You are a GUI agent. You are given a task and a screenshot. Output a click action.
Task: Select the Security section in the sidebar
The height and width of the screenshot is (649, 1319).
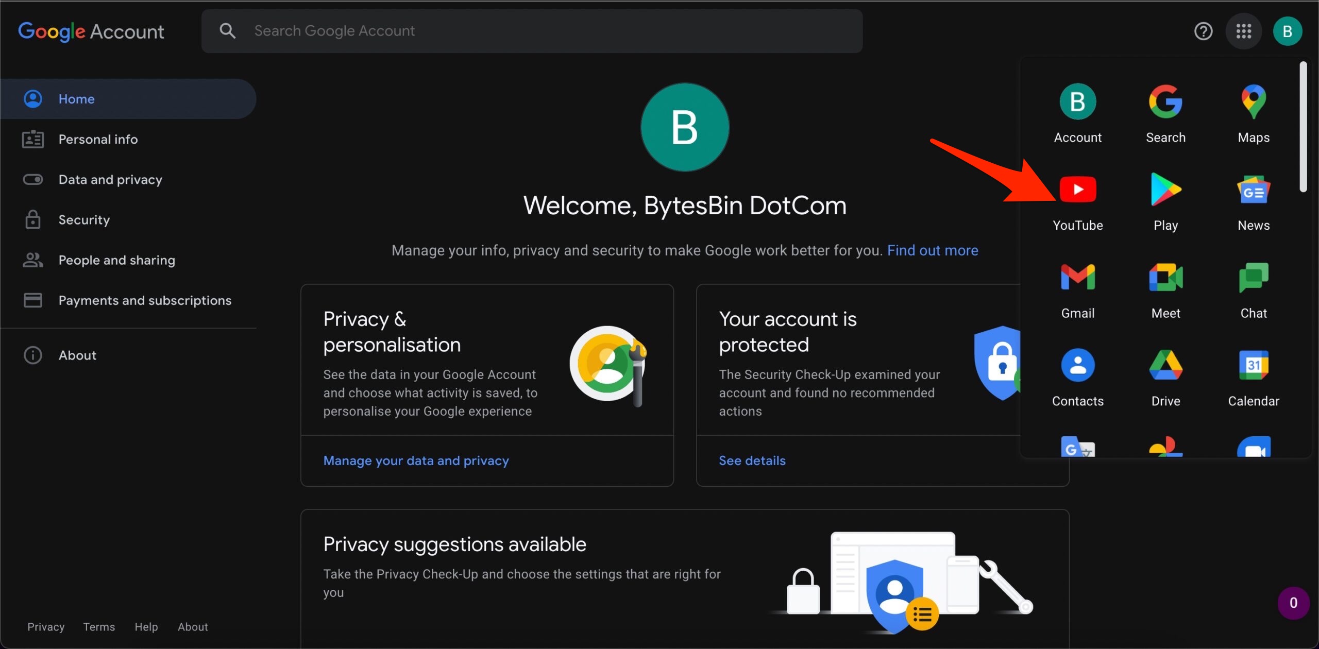click(x=84, y=219)
